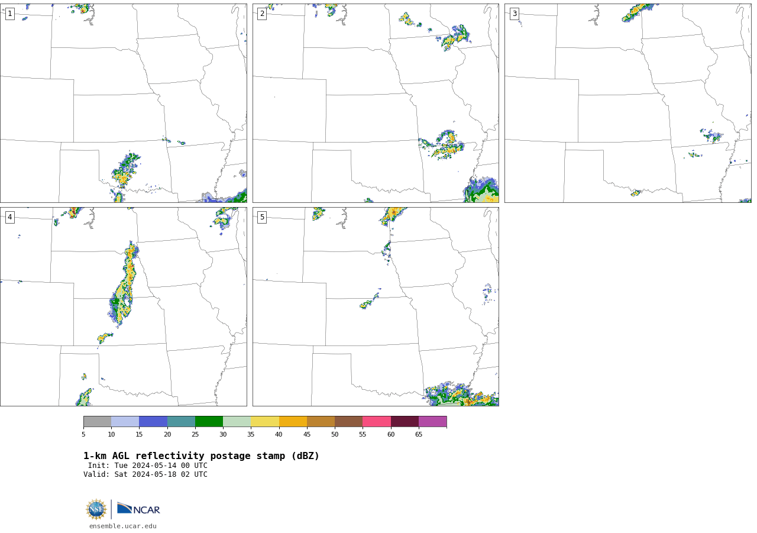Open ensemble member 2 reflectivity map
This screenshot has width=757, height=533.
(x=376, y=104)
